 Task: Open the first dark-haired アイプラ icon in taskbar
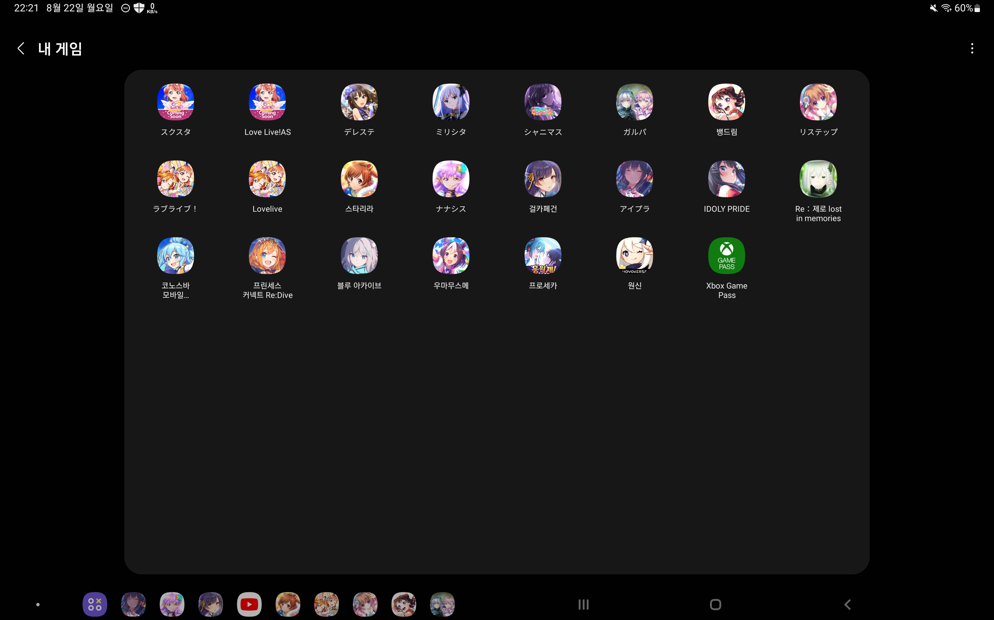click(133, 605)
